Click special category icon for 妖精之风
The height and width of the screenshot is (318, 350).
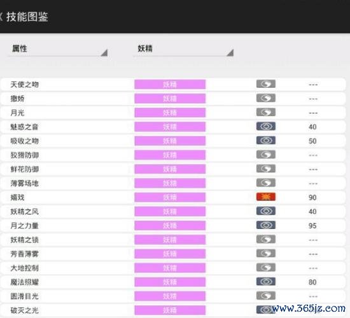(x=265, y=211)
